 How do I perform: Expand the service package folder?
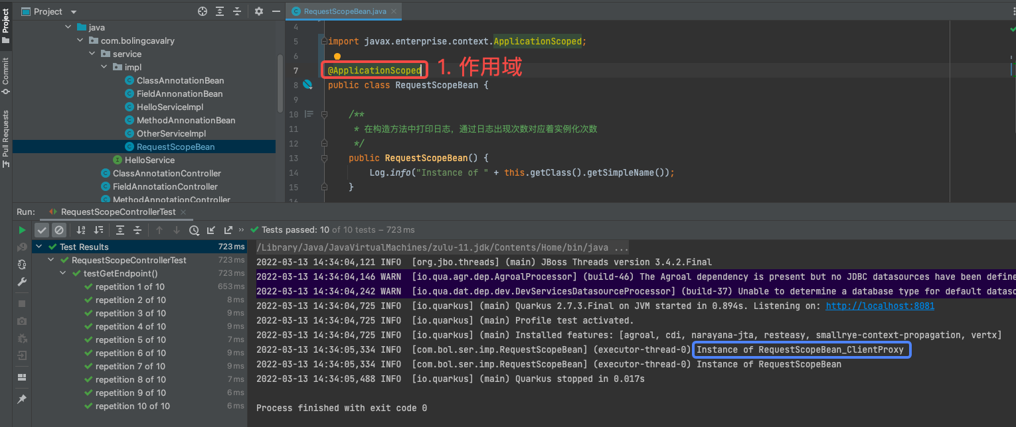click(92, 54)
